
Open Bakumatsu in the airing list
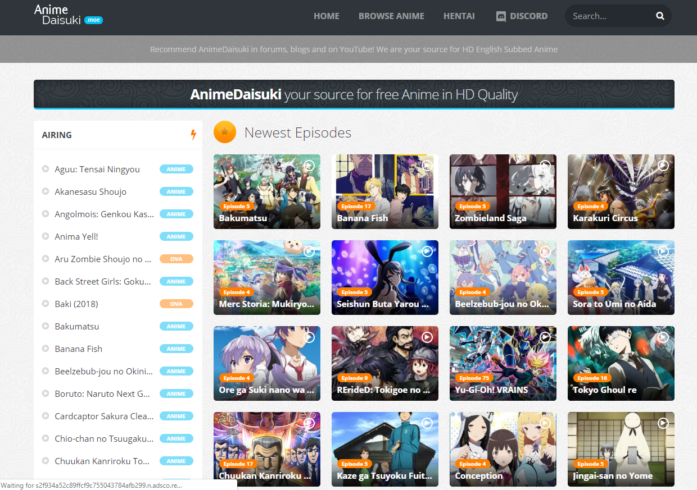click(77, 326)
